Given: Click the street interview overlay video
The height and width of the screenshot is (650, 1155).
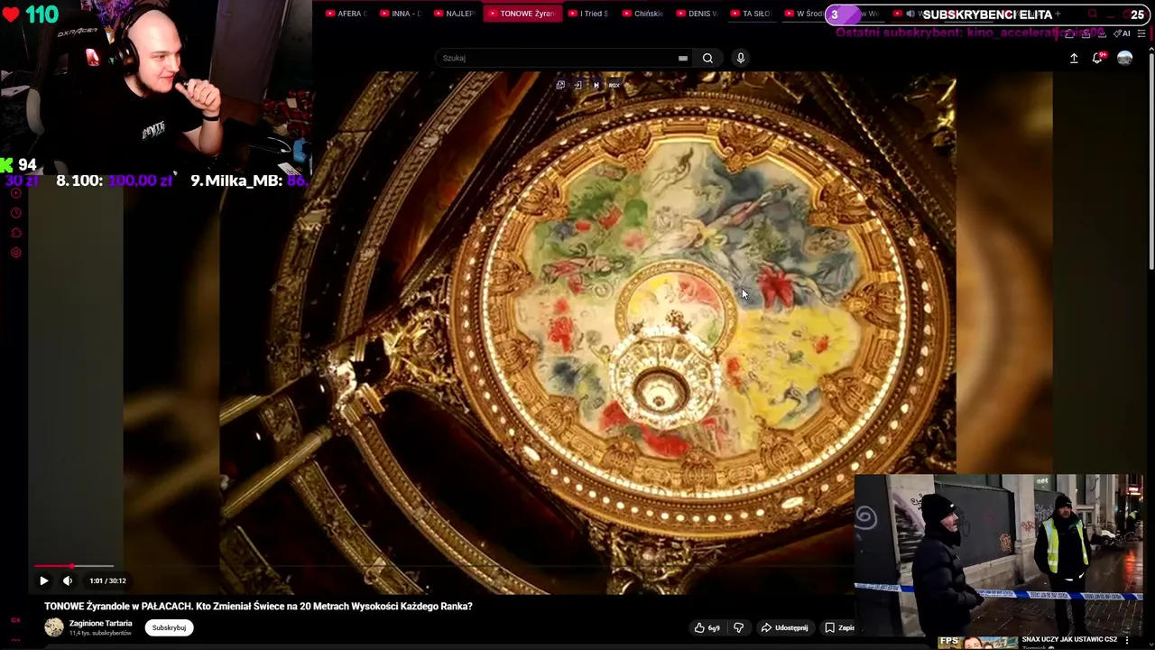Looking at the screenshot, I should point(999,555).
